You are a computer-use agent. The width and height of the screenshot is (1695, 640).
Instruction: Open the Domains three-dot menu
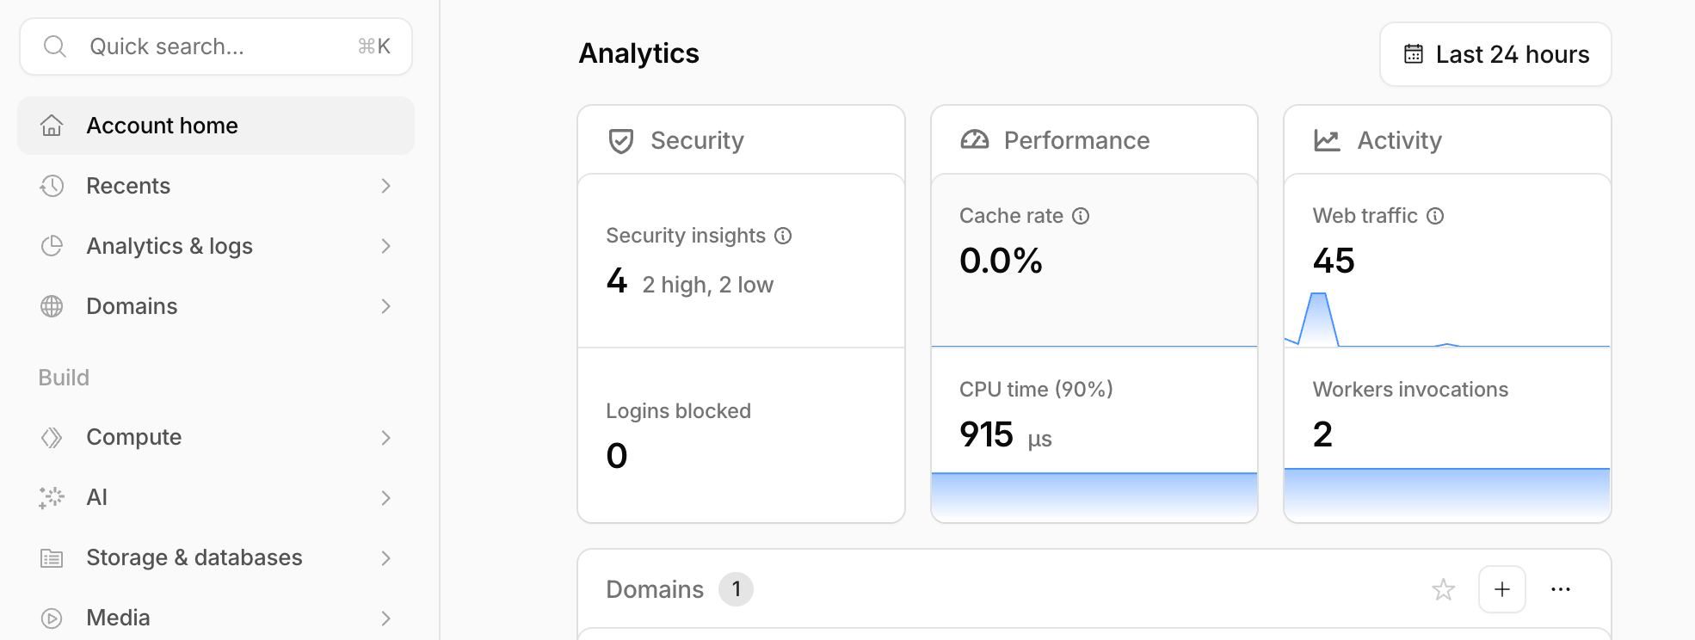(x=1560, y=589)
